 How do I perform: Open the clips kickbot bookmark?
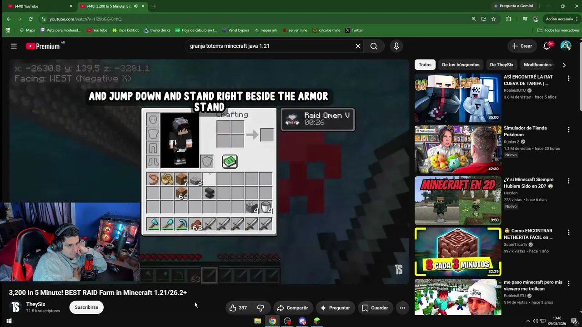pyautogui.click(x=125, y=30)
